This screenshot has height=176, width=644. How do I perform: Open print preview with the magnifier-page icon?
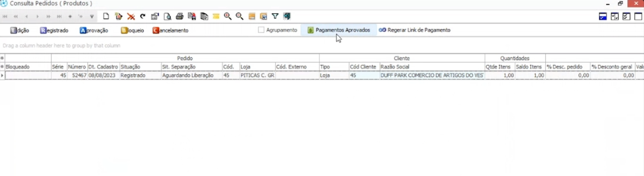click(167, 16)
